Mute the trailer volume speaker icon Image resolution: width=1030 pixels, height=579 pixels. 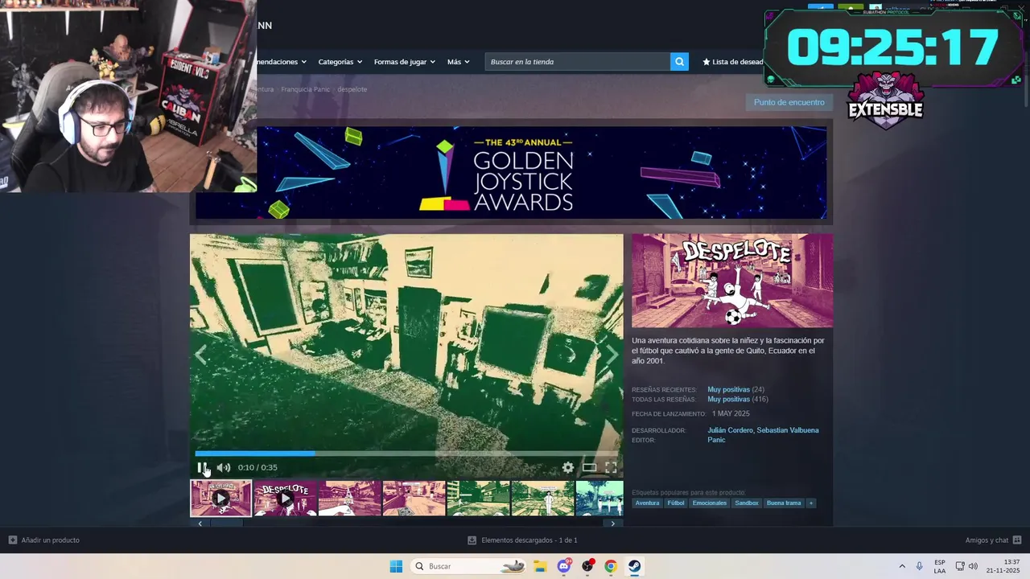[224, 467]
